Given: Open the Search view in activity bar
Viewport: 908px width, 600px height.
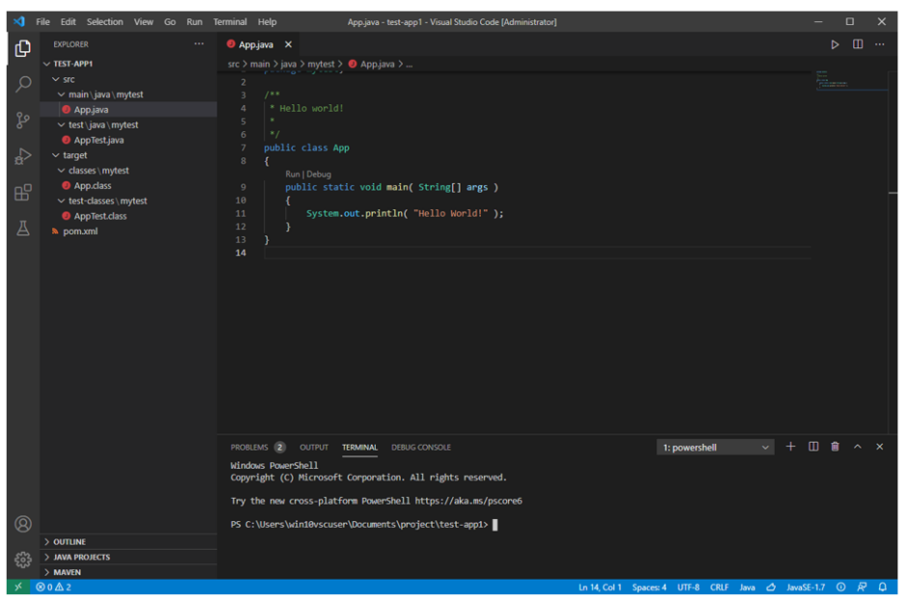Looking at the screenshot, I should point(21,84).
